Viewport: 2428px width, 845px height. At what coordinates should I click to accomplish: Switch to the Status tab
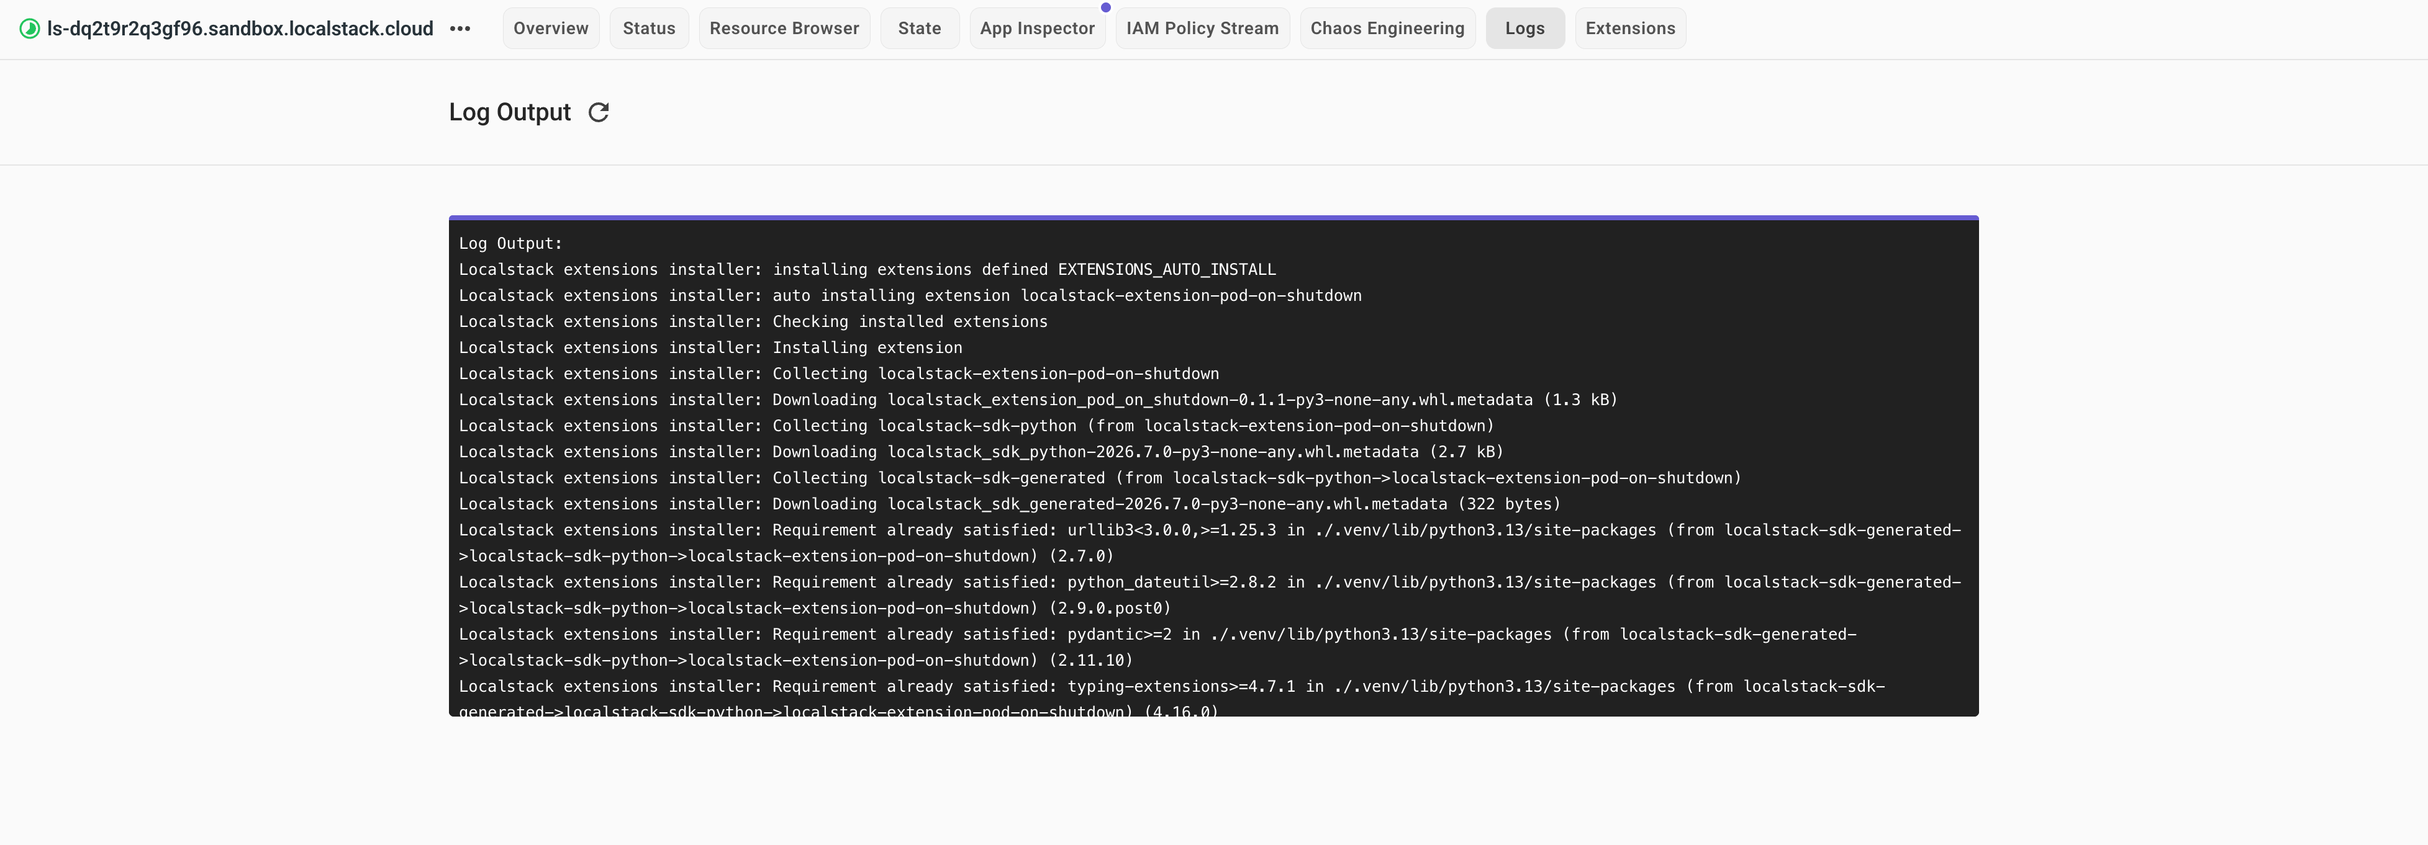[x=648, y=29]
